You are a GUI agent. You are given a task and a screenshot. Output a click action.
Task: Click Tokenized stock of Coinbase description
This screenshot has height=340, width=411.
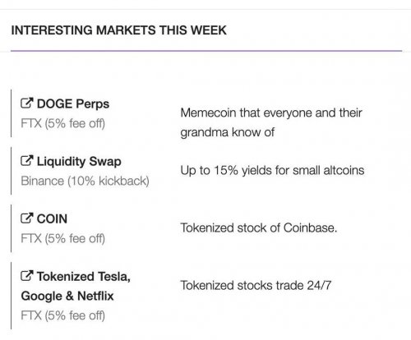[x=259, y=227]
